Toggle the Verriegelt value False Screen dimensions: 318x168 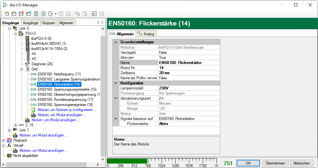[x=189, y=52]
